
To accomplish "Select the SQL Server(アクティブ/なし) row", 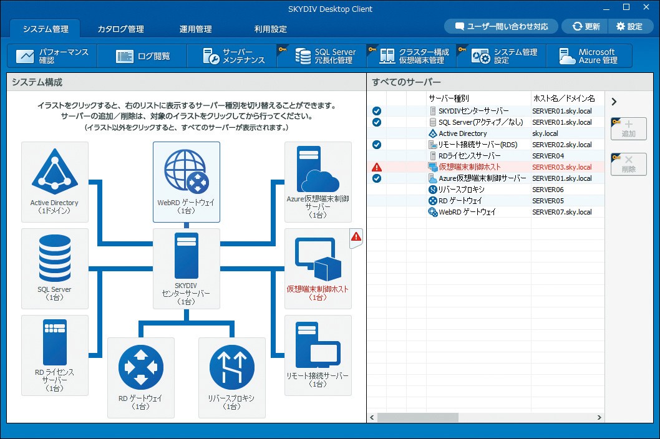I will [486, 122].
